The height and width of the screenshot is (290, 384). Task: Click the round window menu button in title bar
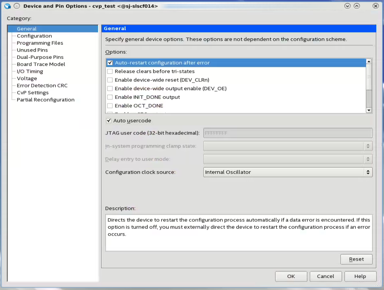[x=17, y=6]
